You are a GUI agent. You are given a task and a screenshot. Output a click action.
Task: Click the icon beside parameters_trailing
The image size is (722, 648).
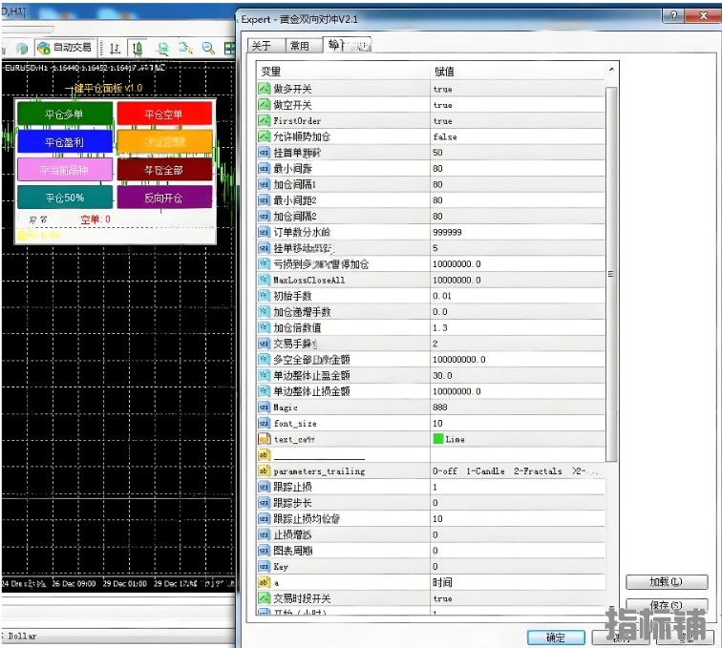coord(265,471)
